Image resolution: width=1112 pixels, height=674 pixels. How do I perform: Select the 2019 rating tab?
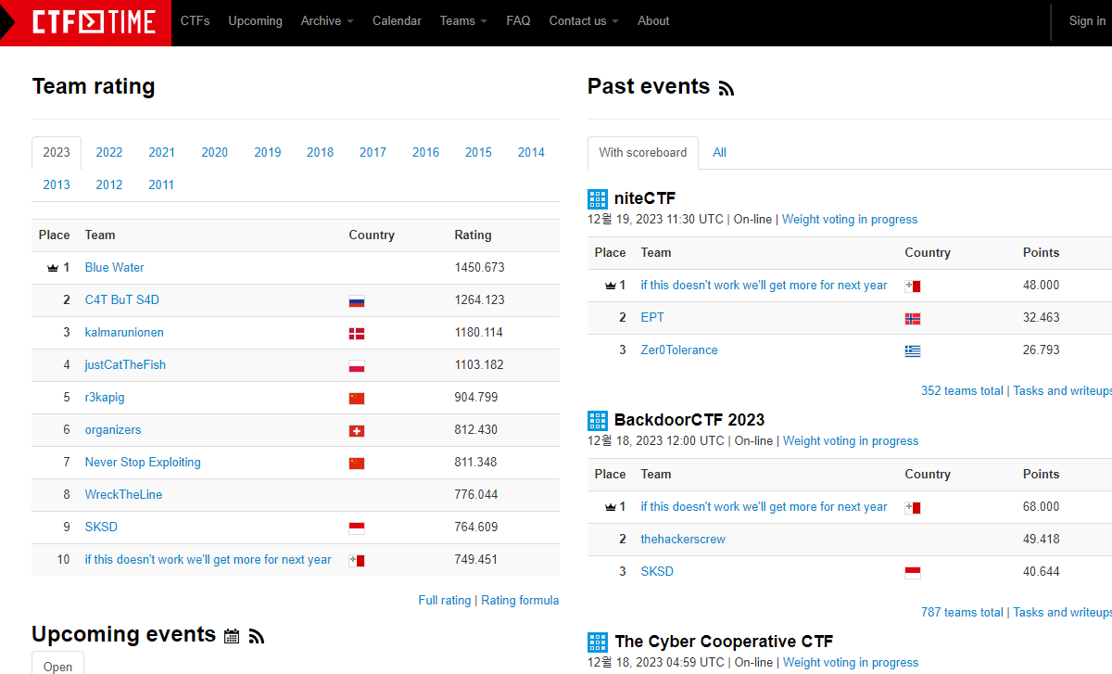(268, 152)
